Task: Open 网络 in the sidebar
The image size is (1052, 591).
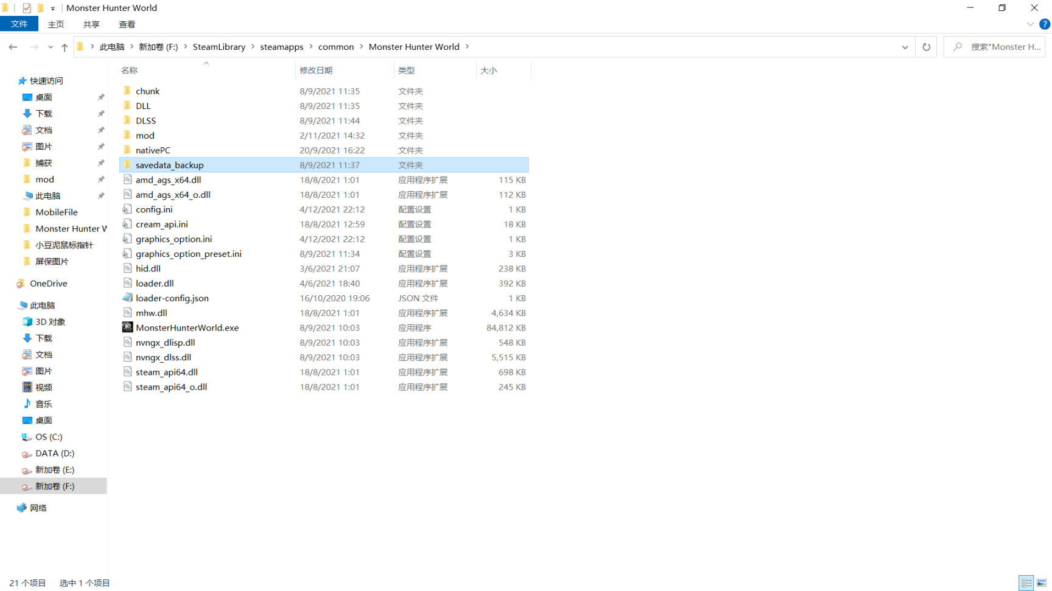Action: 38,508
